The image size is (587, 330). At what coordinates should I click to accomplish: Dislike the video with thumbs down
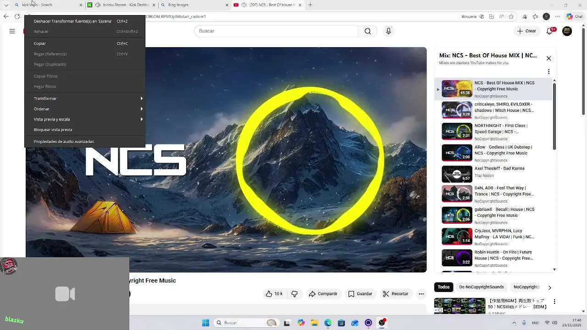pos(295,294)
